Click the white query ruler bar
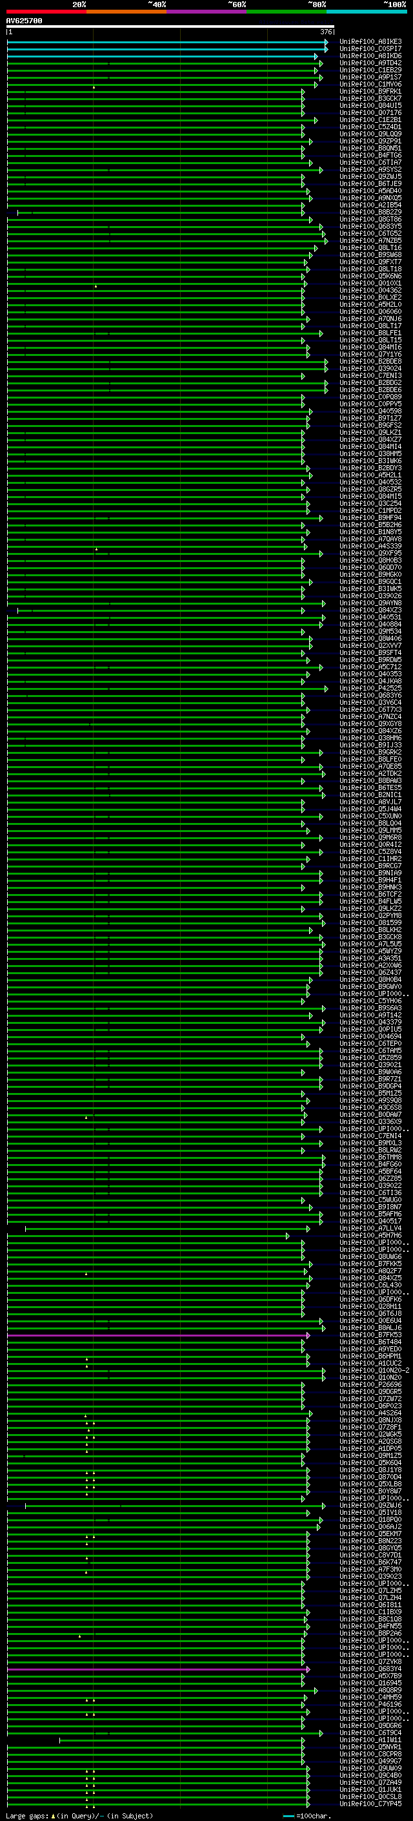413x1821 pixels. (x=170, y=27)
